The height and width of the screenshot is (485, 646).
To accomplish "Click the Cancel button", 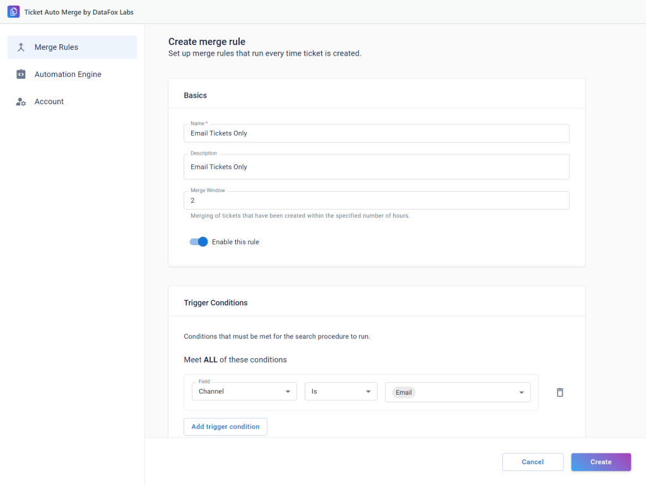I will tap(532, 462).
